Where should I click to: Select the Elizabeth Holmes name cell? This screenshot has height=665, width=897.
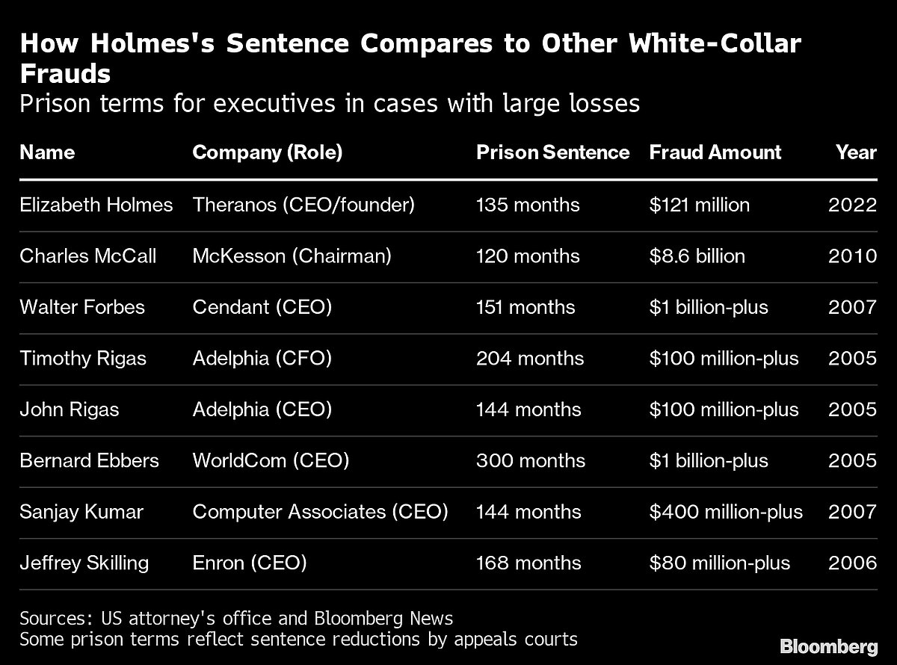coord(96,205)
